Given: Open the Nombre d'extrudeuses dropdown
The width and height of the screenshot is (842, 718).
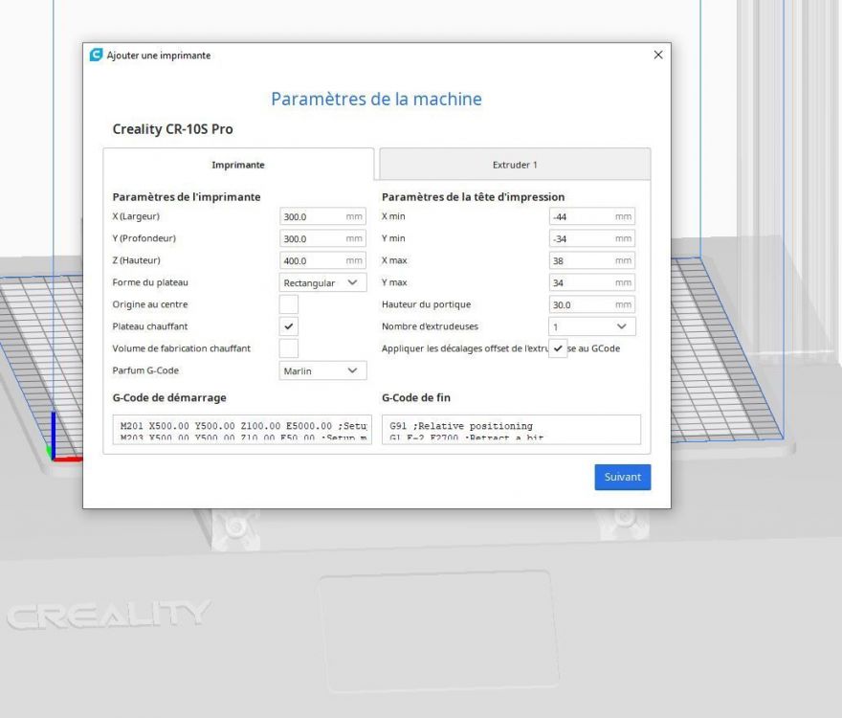Looking at the screenshot, I should point(591,326).
